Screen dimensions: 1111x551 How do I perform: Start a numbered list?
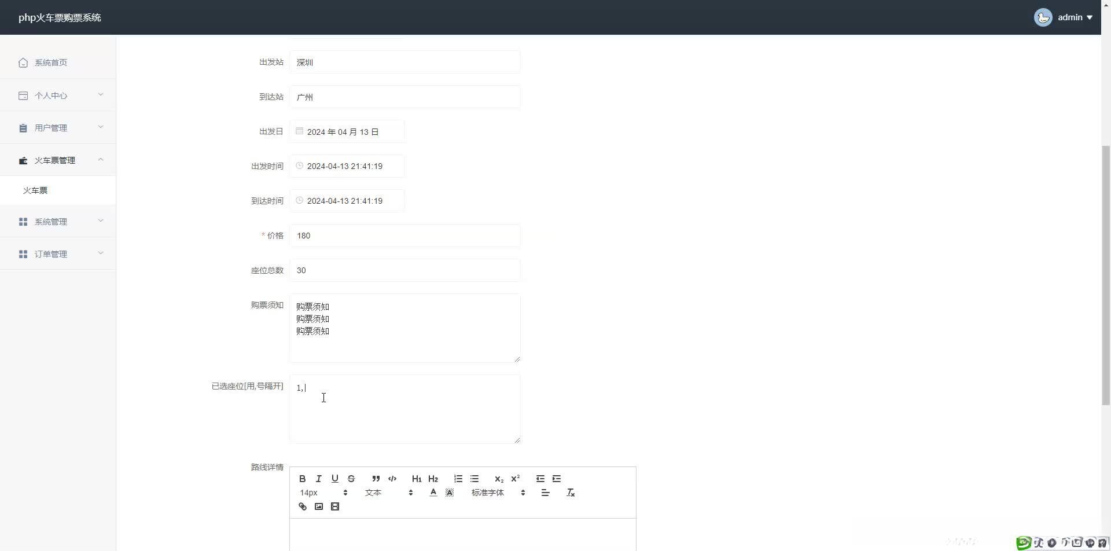(458, 479)
